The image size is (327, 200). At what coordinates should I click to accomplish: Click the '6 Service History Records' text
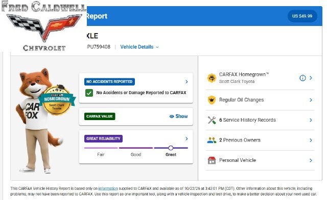pyautogui.click(x=247, y=120)
